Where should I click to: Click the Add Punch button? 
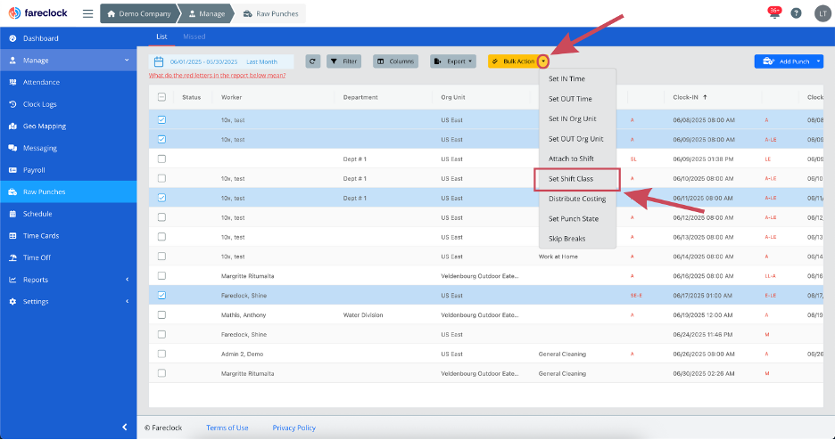[x=785, y=61]
